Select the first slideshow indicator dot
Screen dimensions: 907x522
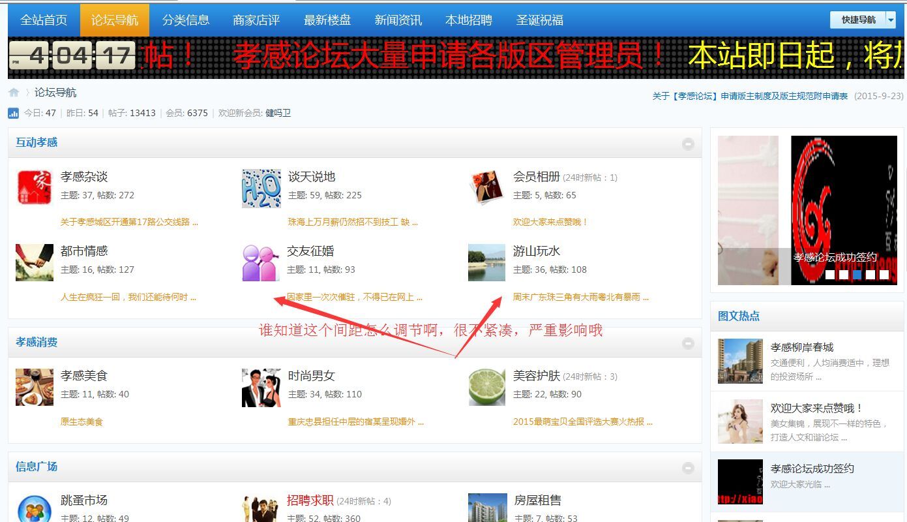tap(829, 275)
